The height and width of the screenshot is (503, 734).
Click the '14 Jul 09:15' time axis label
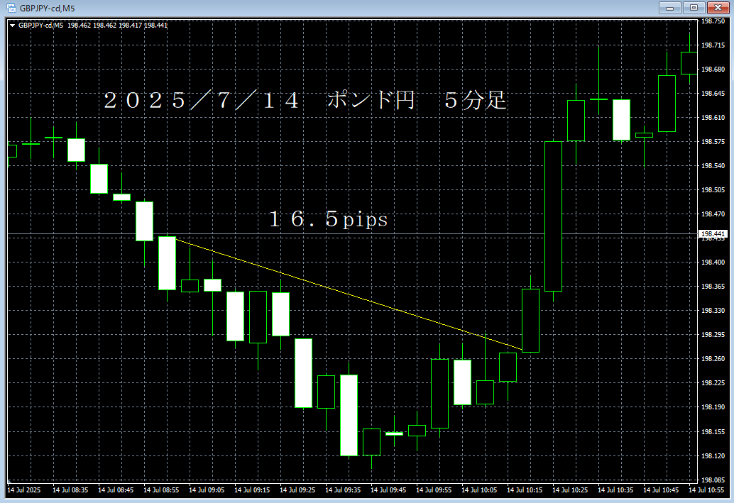252,490
